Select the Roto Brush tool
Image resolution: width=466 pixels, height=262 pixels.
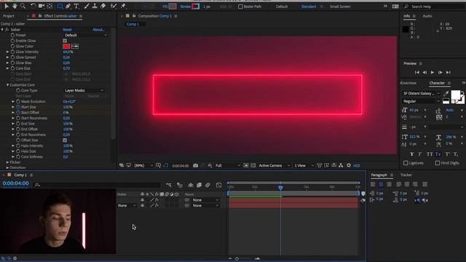pos(114,6)
